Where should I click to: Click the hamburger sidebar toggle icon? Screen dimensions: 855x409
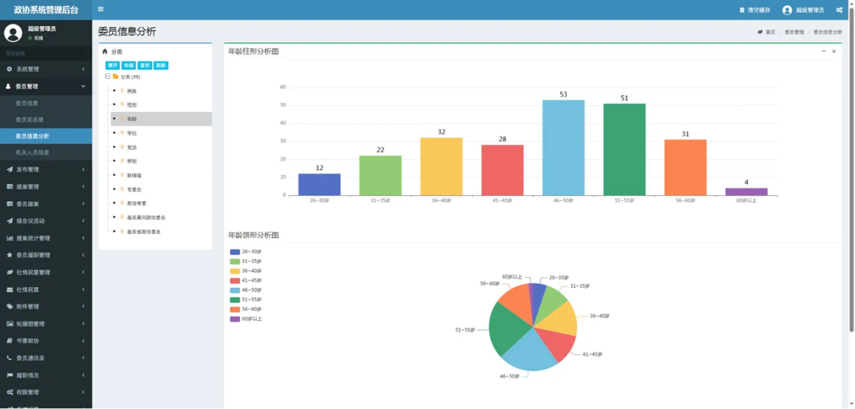pos(101,9)
